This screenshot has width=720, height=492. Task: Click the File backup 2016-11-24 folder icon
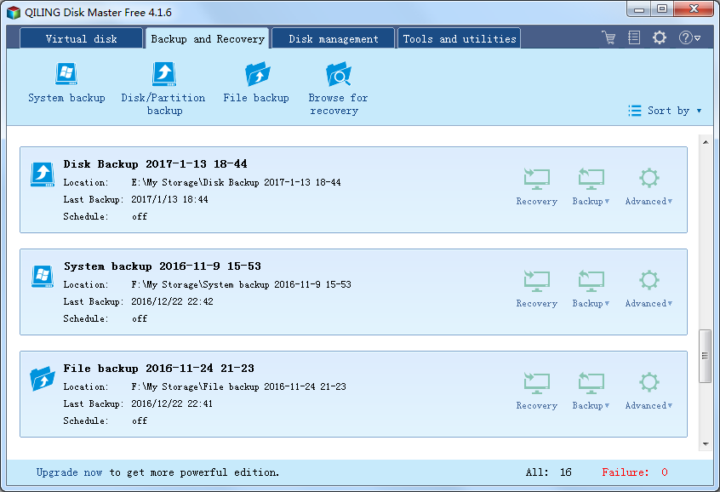[x=43, y=379]
